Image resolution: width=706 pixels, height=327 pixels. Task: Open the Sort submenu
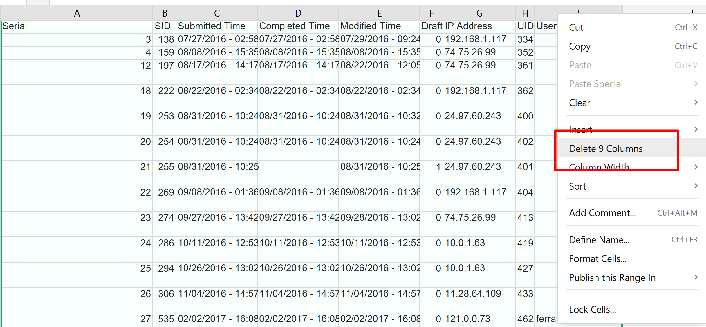[577, 186]
